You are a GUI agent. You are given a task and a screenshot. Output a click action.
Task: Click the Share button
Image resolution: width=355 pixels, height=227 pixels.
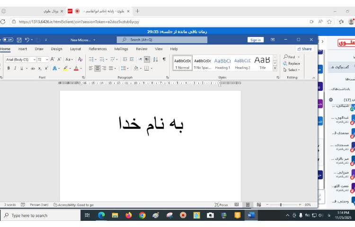[x=304, y=49]
